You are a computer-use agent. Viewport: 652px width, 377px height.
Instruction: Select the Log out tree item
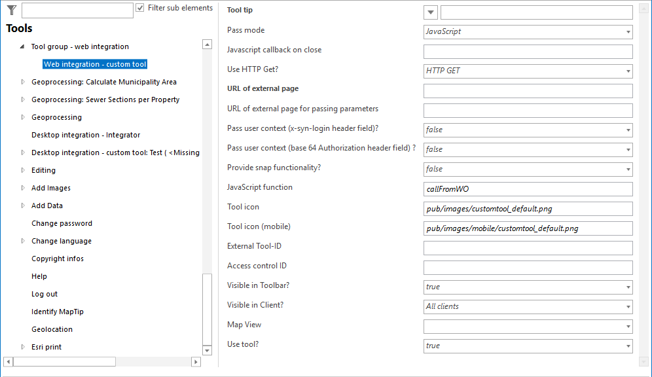44,293
